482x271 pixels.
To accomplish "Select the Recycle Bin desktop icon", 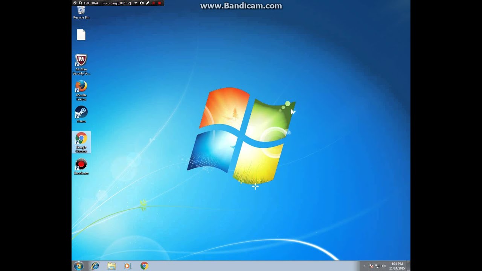I will coord(81,12).
